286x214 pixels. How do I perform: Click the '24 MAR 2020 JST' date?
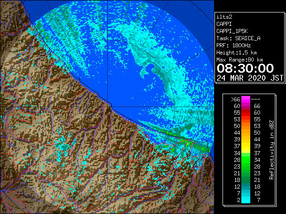click(x=250, y=78)
